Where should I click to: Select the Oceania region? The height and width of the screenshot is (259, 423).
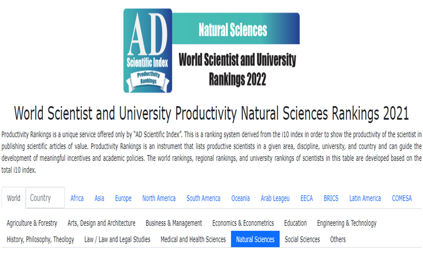click(240, 198)
